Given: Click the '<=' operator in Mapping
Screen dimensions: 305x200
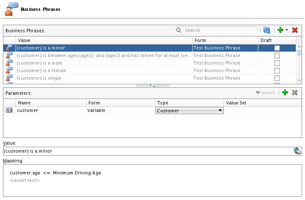Looking at the screenshot, I should pyautogui.click(x=47, y=173).
